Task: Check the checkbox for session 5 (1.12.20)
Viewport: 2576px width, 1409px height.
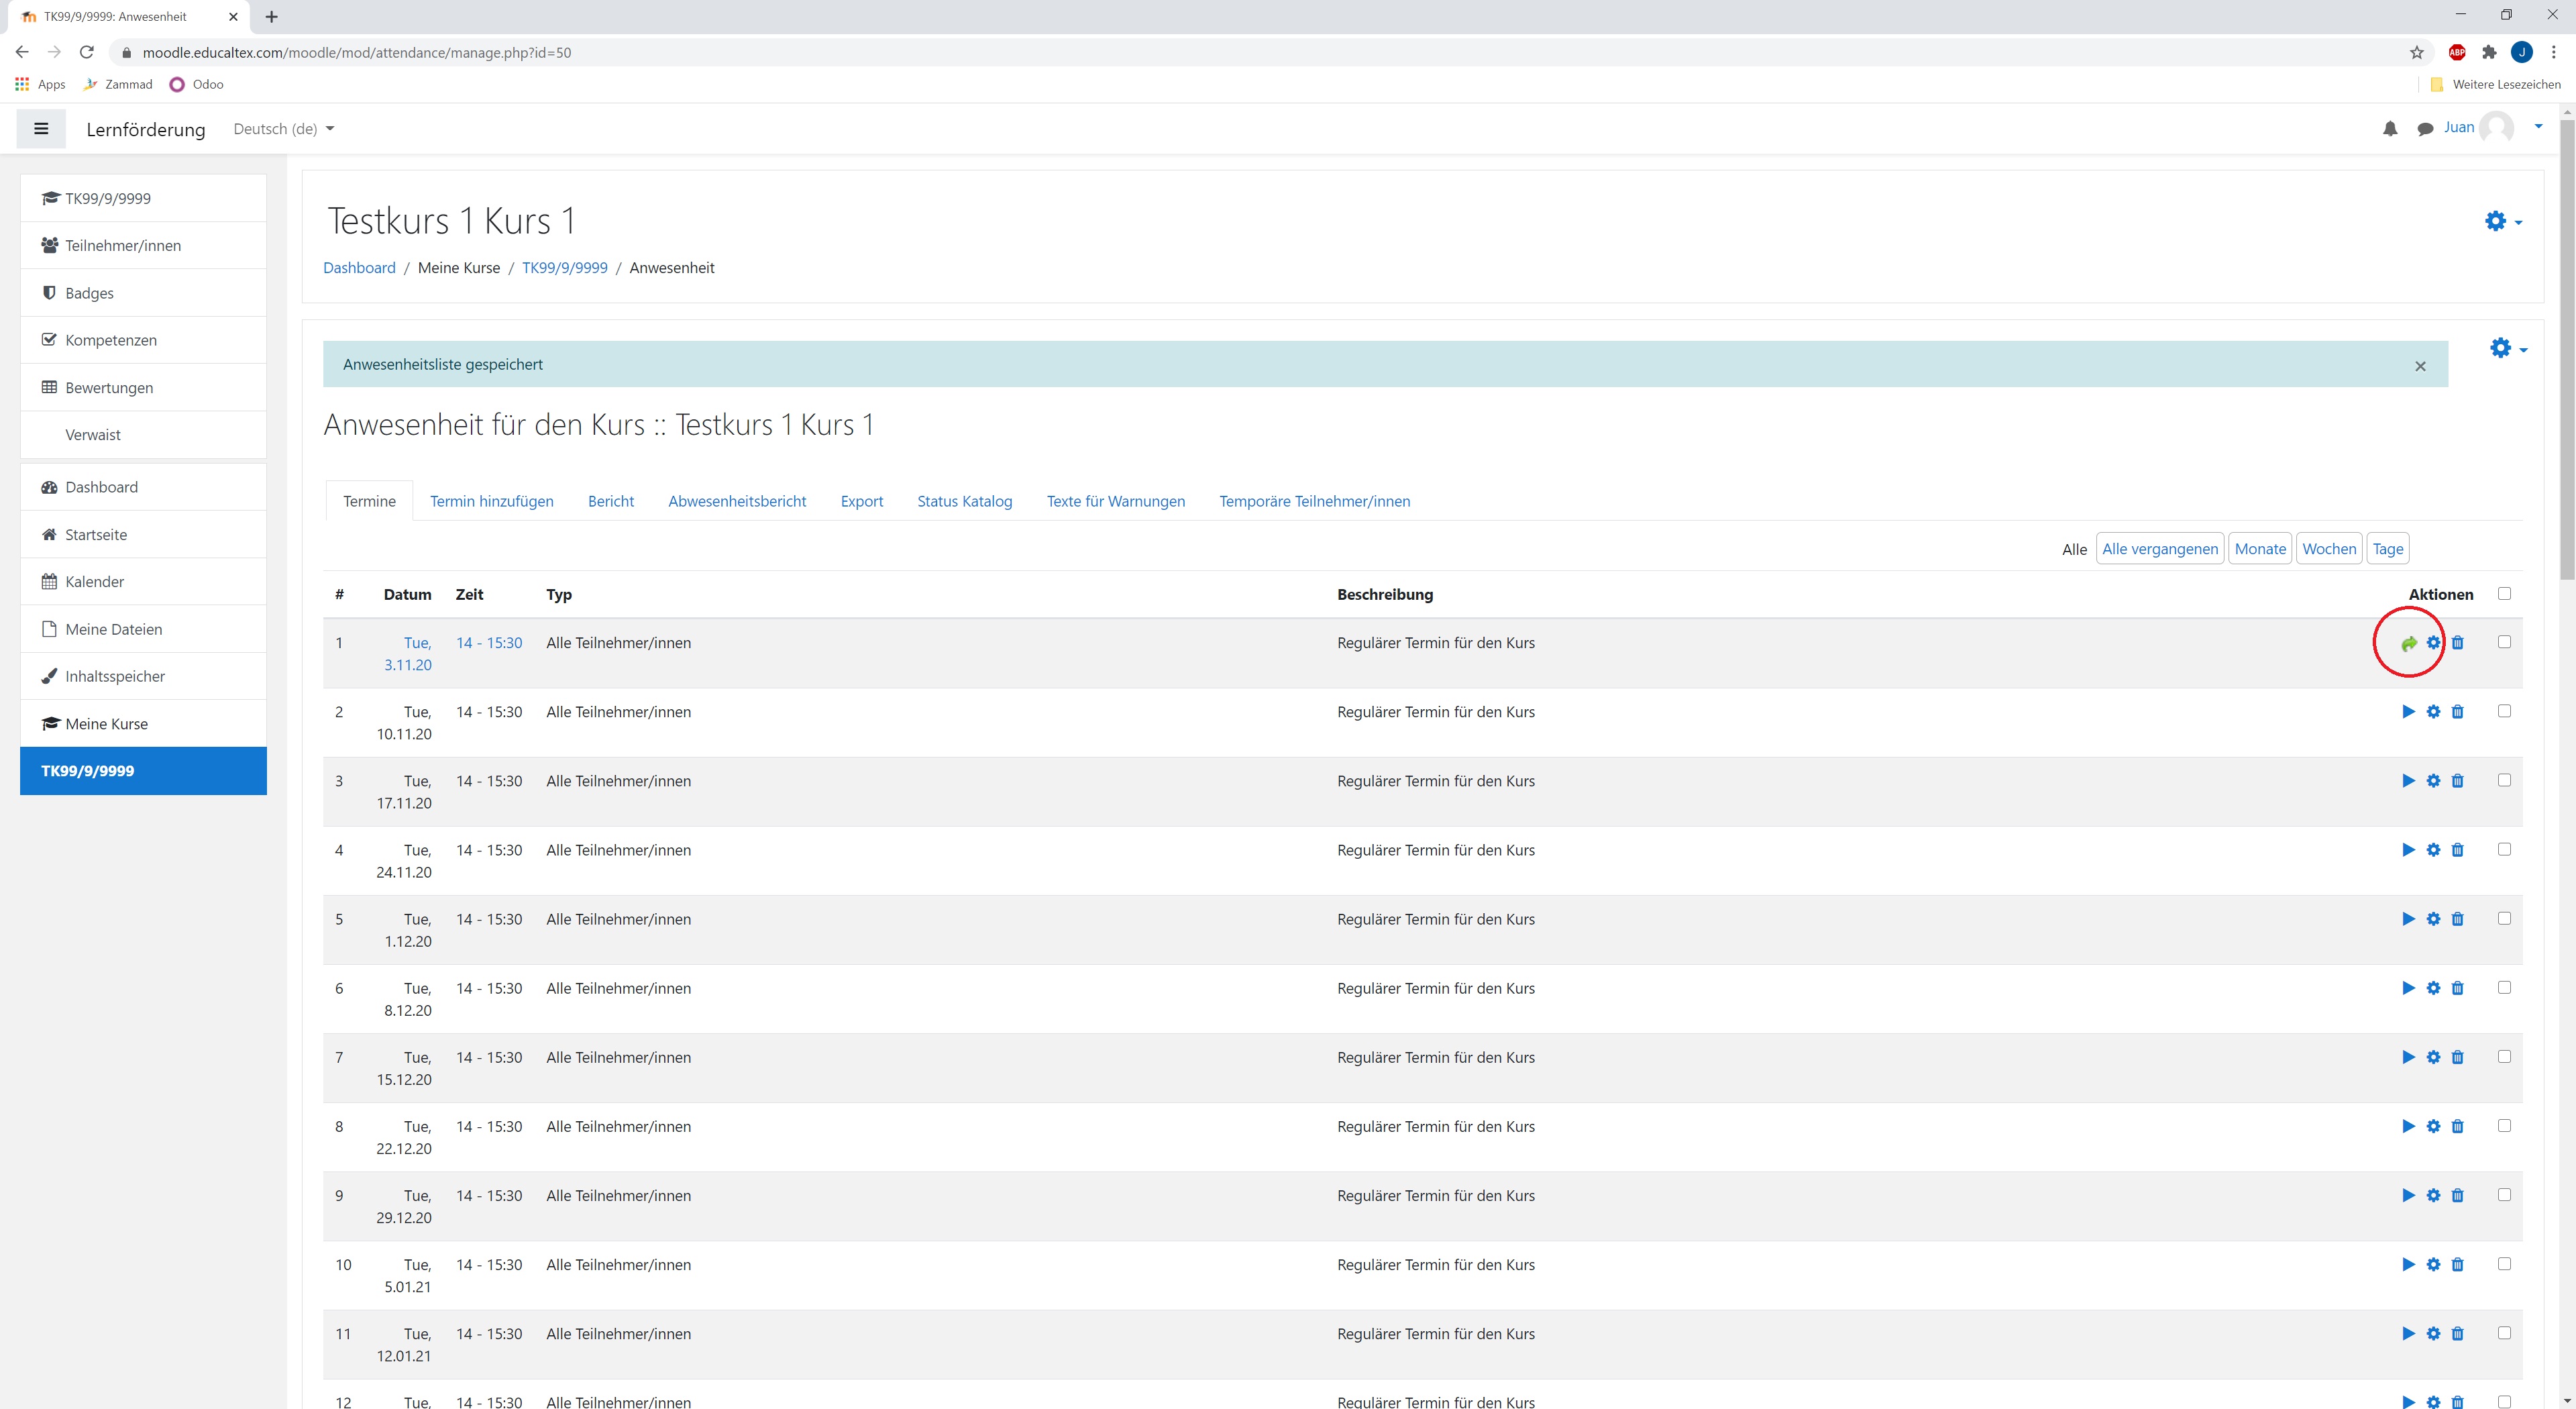Action: 2504,918
